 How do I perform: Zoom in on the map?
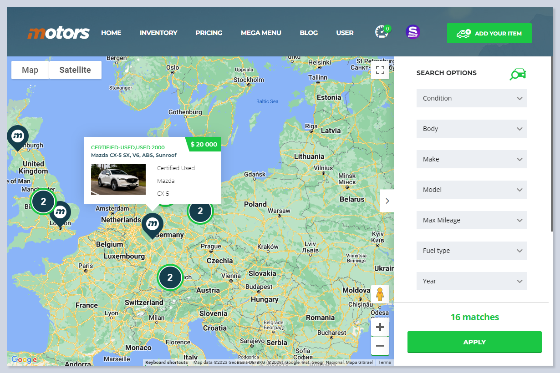coord(380,327)
